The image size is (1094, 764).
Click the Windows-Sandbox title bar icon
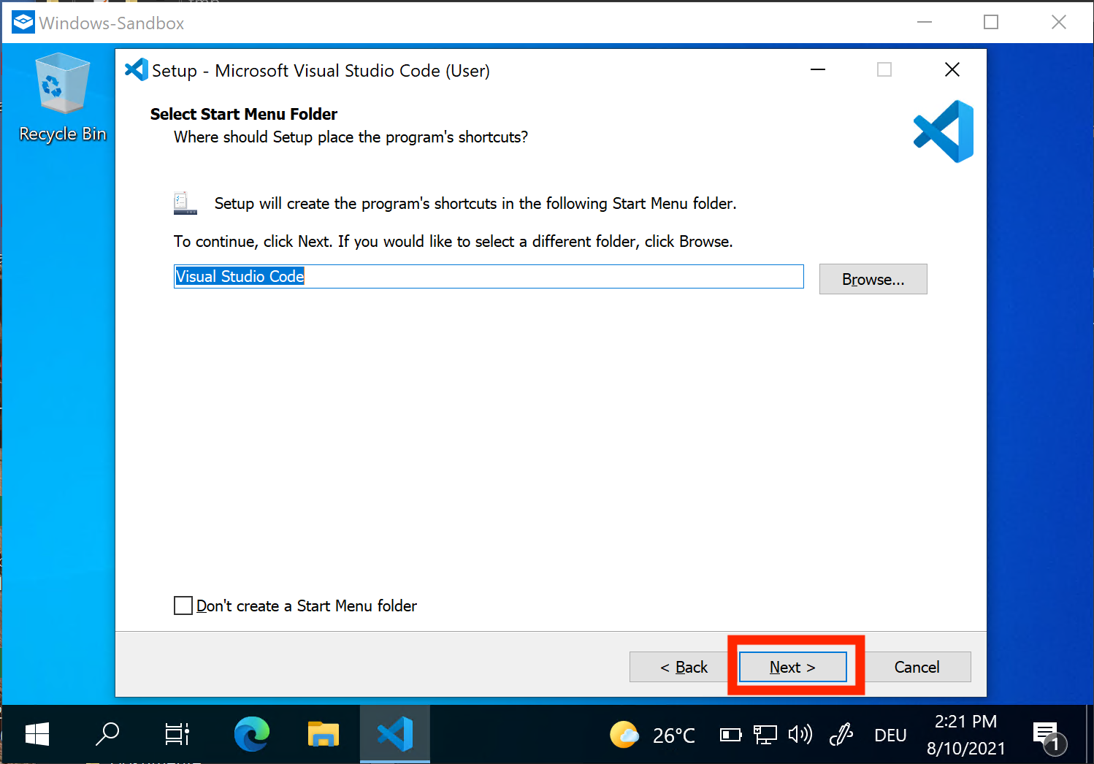(23, 23)
